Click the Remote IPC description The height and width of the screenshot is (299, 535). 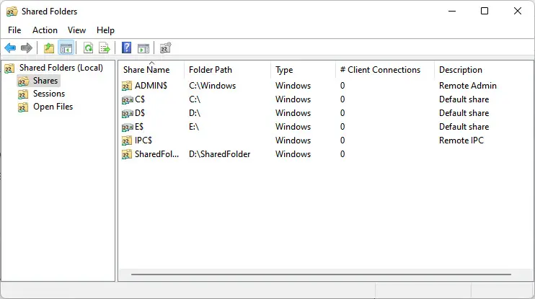click(461, 140)
